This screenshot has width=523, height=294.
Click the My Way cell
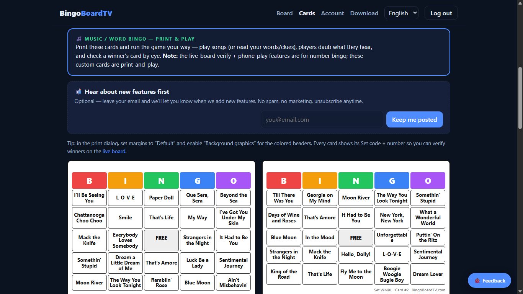(197, 218)
